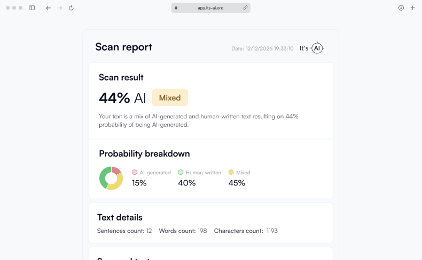Click the 44% AI score text
Viewport: 422px width, 260px height.
point(122,98)
